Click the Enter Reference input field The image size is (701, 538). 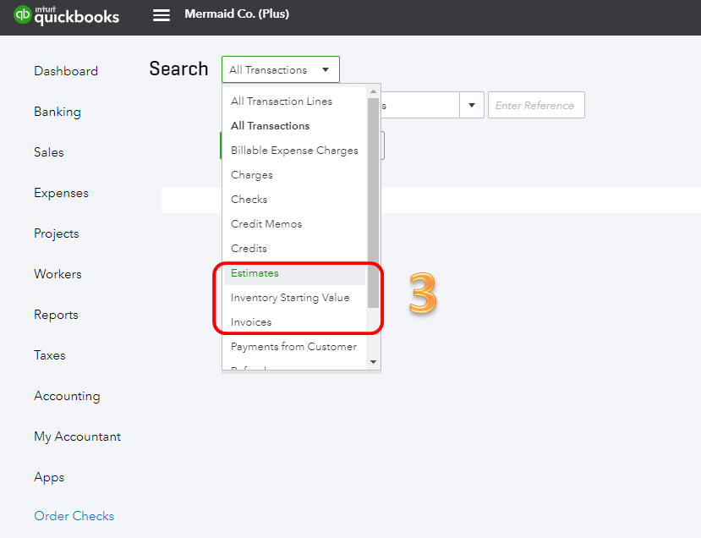536,105
